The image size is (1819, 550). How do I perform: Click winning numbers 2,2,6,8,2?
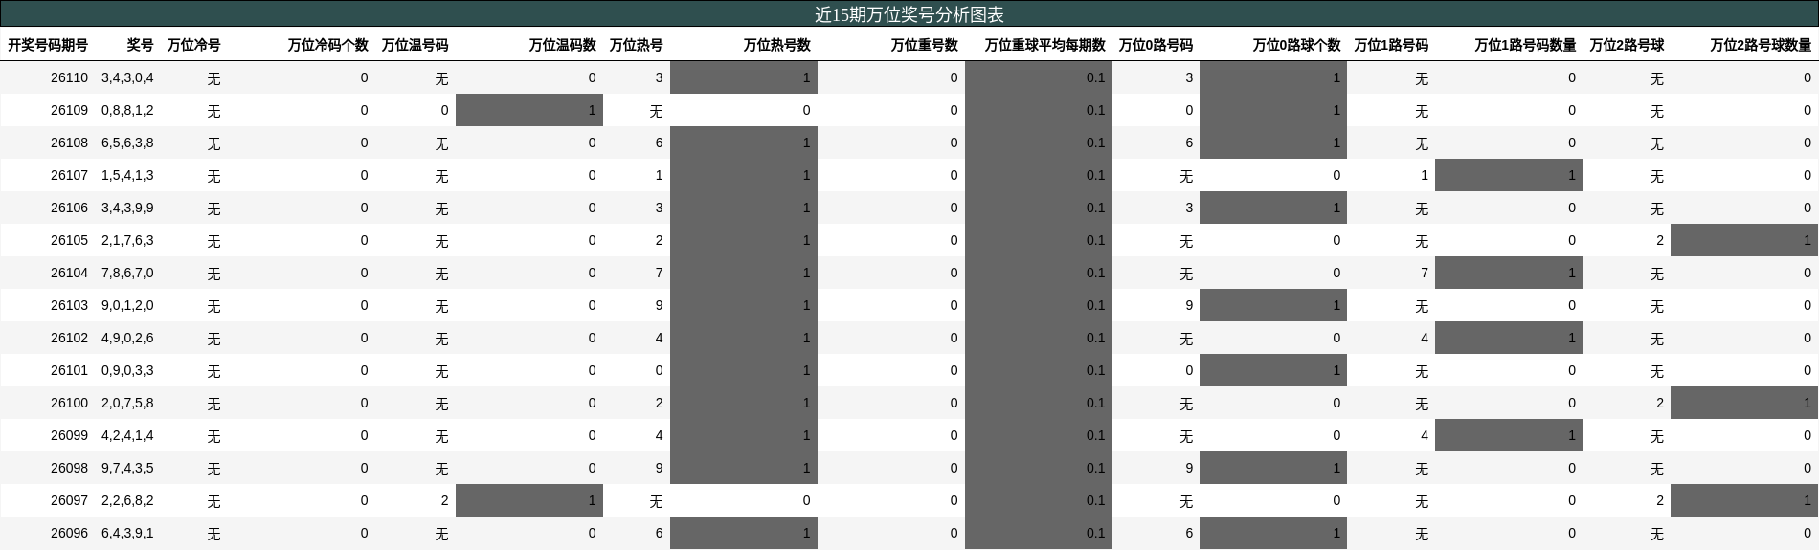[x=127, y=500]
